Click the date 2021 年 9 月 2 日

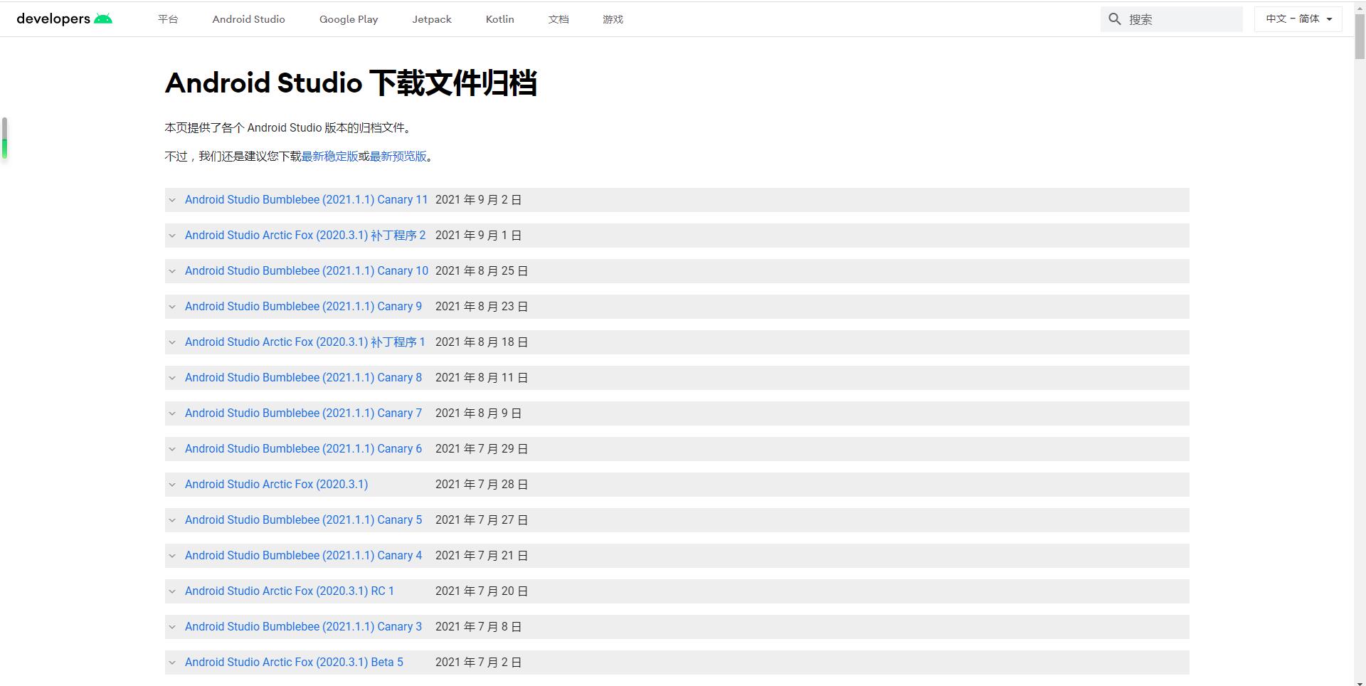(478, 200)
